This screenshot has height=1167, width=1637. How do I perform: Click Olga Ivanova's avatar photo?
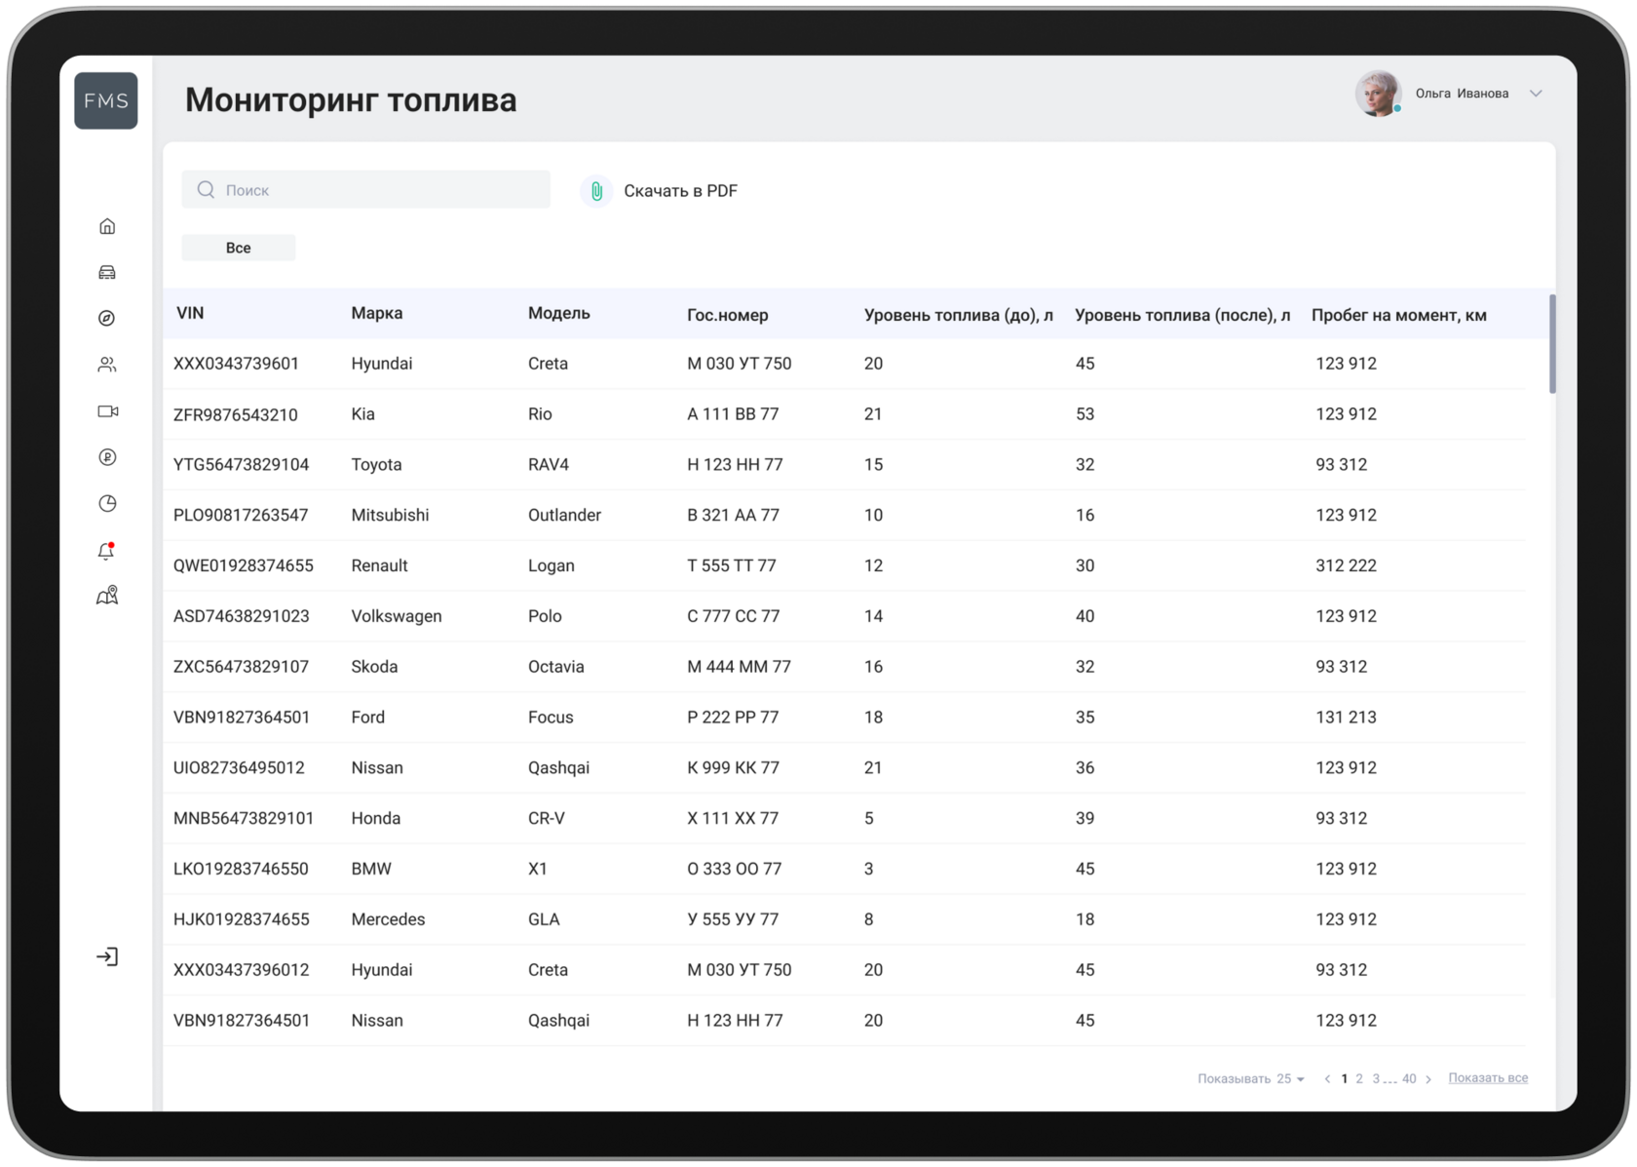(1378, 94)
